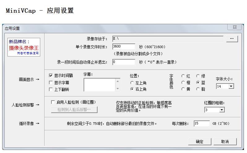Click the 确定 button

tap(200, 142)
